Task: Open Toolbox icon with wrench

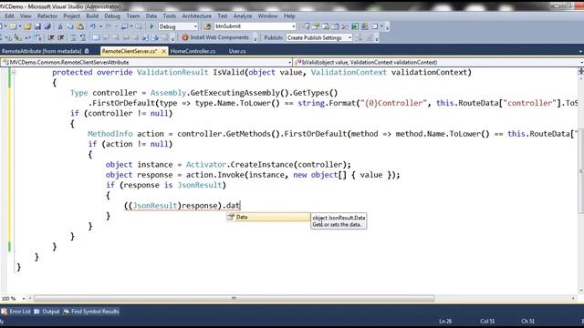Action: [x=345, y=26]
